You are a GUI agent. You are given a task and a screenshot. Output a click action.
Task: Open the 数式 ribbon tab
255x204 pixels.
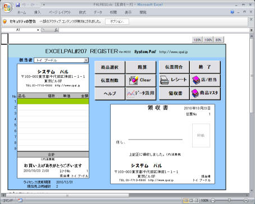[82, 12]
